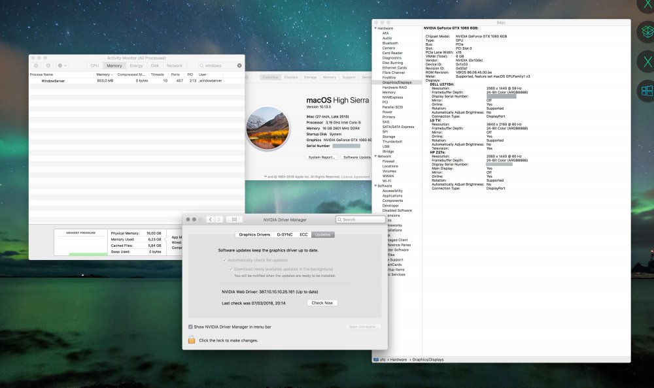
Task: Select the WindowServer process row
Action: 137,81
